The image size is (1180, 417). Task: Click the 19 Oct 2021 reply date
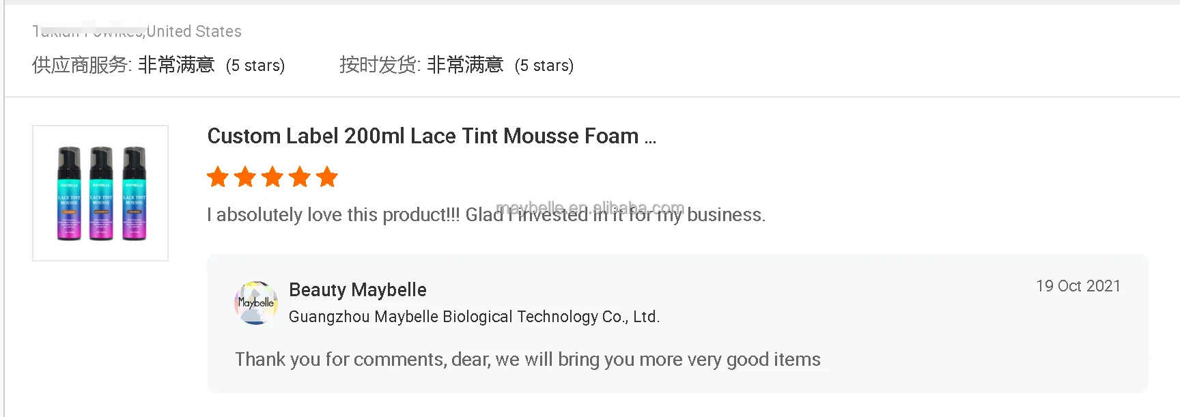tap(1078, 286)
